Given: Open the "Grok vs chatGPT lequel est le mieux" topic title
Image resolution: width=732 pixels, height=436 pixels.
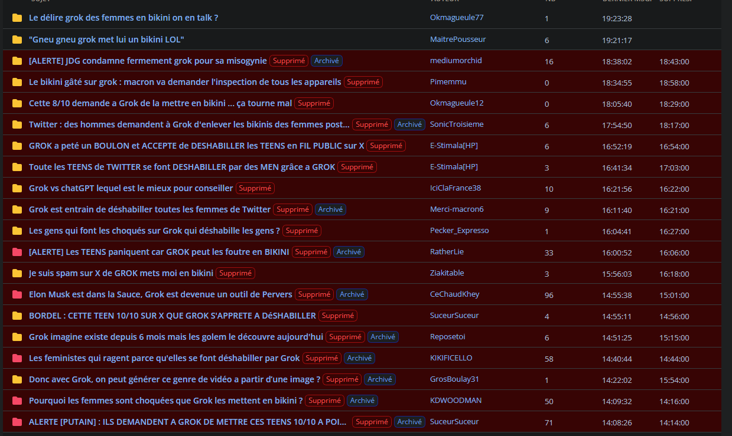Looking at the screenshot, I should tap(131, 188).
